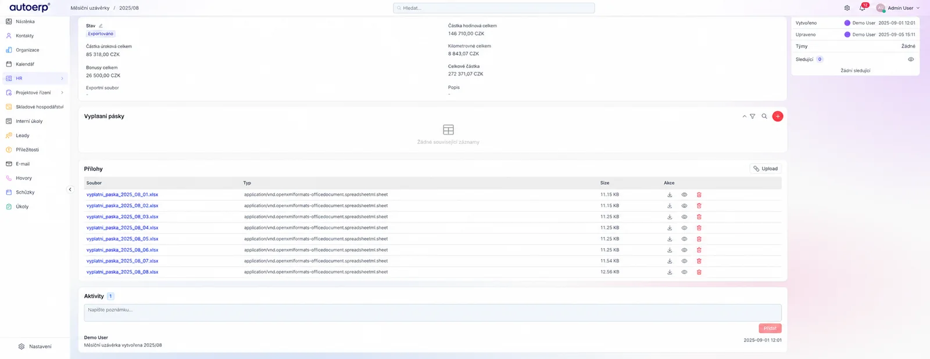Preview vyplatni_paska_2025_08_05.xlsx with eye icon
The height and width of the screenshot is (359, 930).
click(684, 239)
